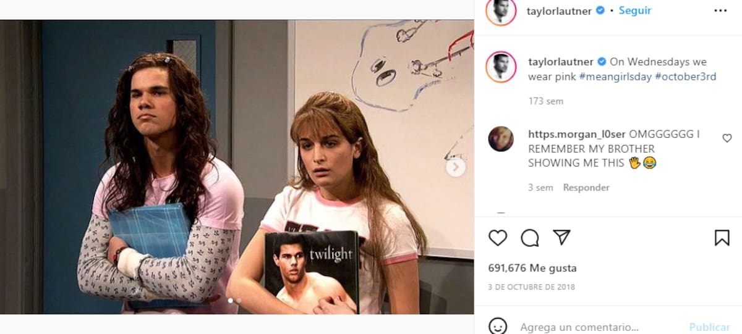
Task: Share post via paper plane icon
Action: pyautogui.click(x=561, y=237)
